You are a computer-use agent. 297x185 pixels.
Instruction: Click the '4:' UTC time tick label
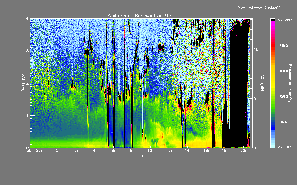tap(95, 151)
